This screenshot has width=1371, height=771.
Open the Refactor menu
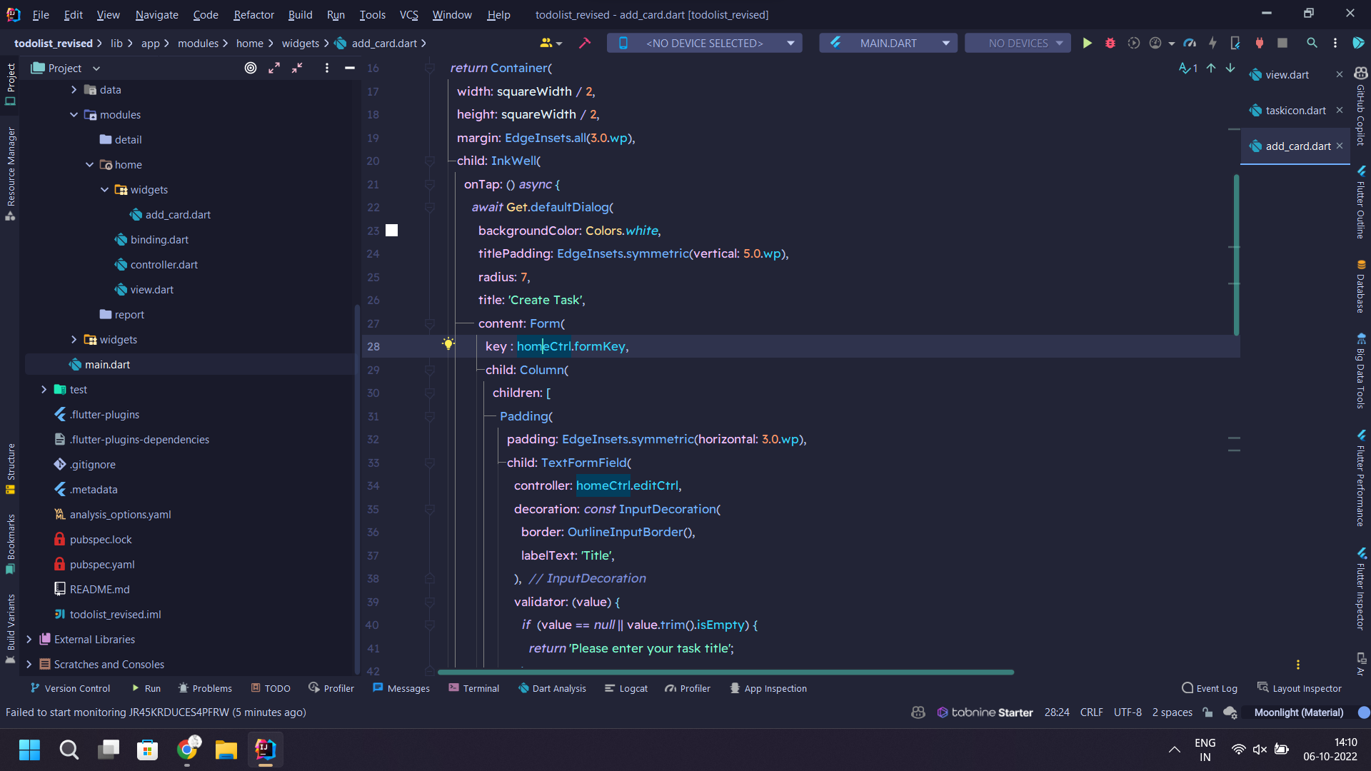[x=253, y=14]
